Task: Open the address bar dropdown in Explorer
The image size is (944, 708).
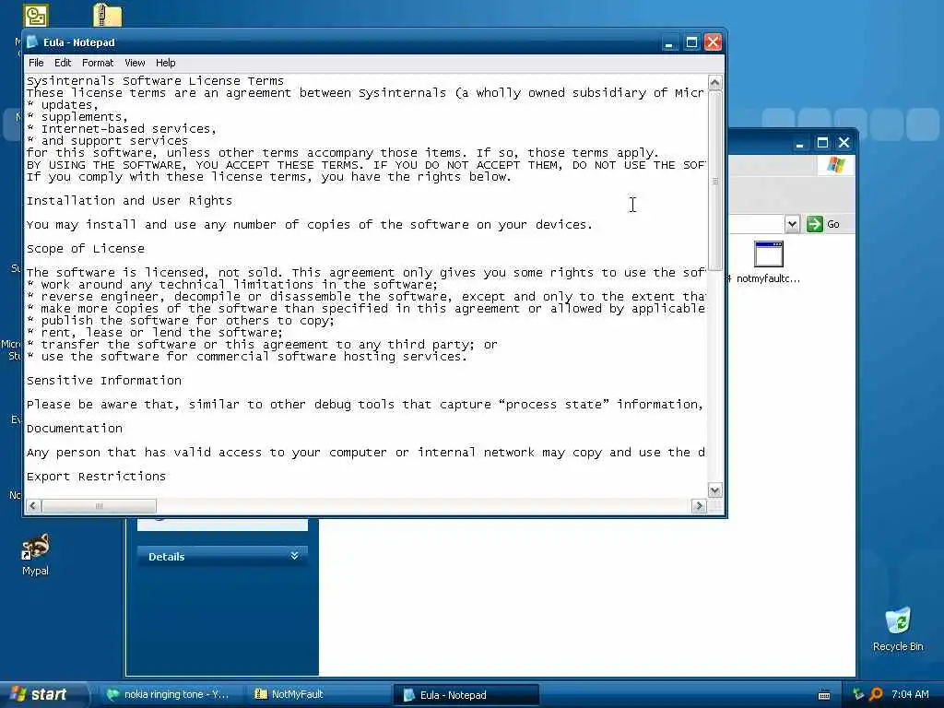Action: coord(792,224)
